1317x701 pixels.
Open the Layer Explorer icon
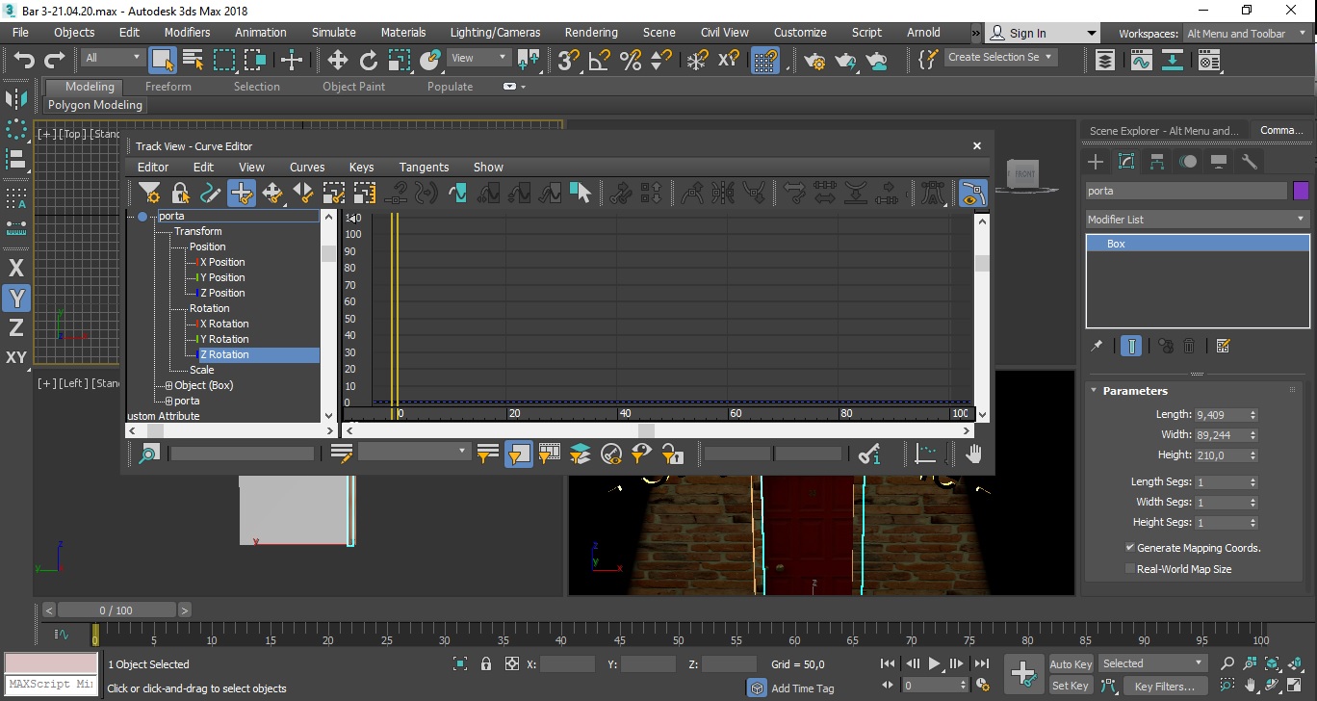tap(1105, 61)
